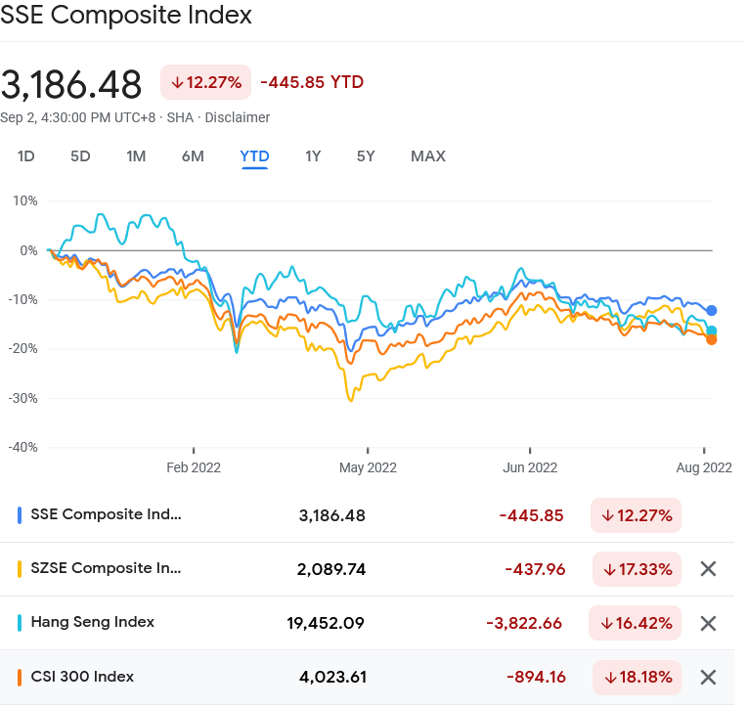Image resolution: width=748 pixels, height=708 pixels.
Task: Click the SSE Composite Index page title
Action: [126, 15]
